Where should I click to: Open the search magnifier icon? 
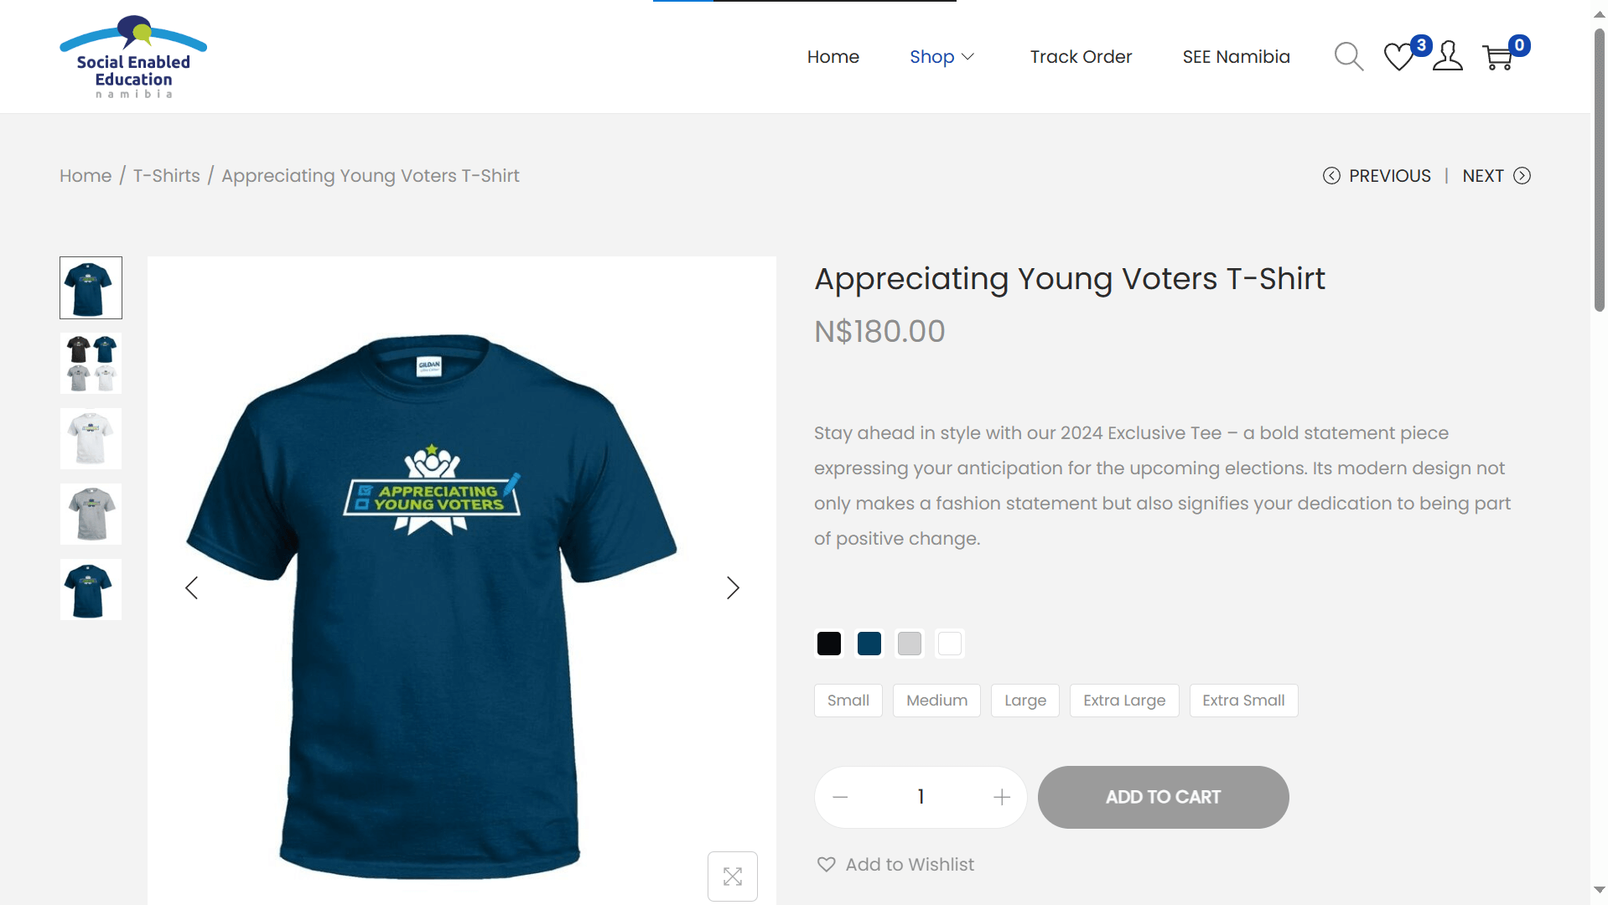[1348, 56]
